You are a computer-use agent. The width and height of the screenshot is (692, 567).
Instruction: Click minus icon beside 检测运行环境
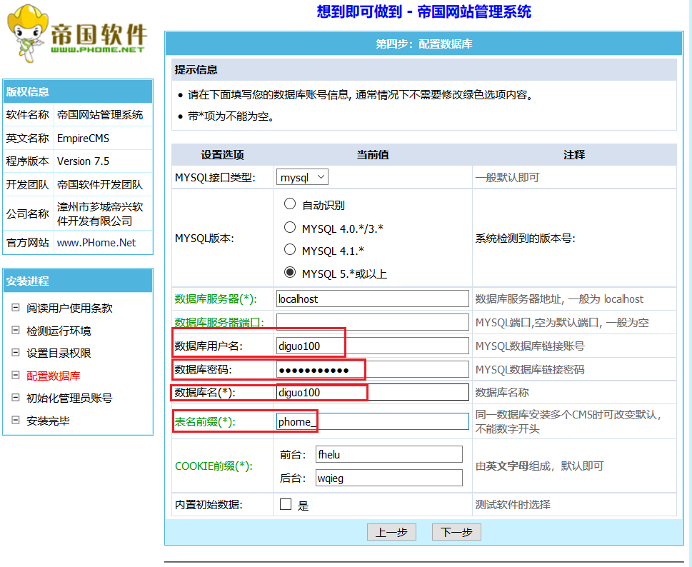[x=16, y=330]
